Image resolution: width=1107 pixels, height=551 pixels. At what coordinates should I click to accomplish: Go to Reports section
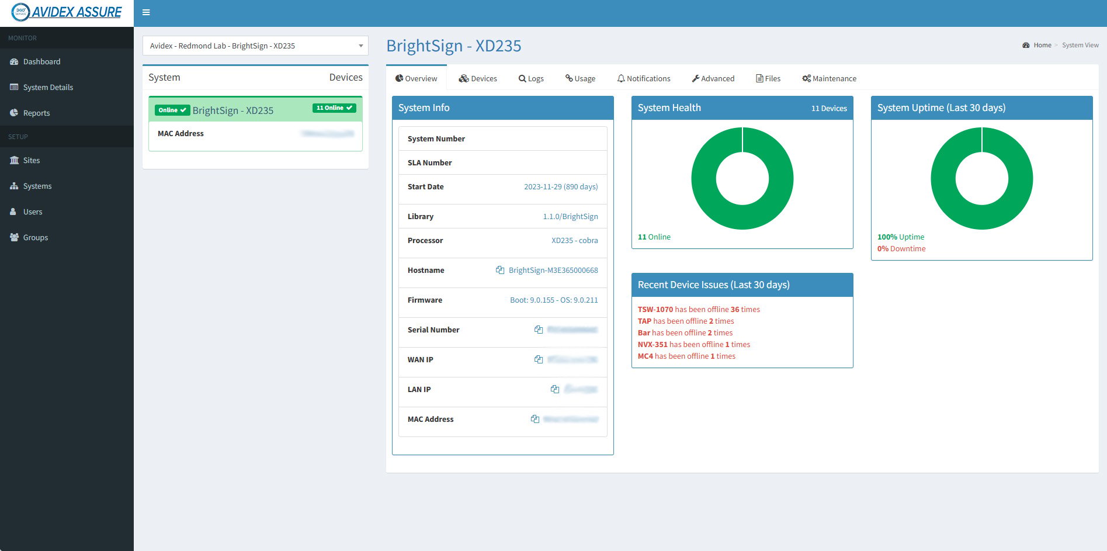pos(67,113)
